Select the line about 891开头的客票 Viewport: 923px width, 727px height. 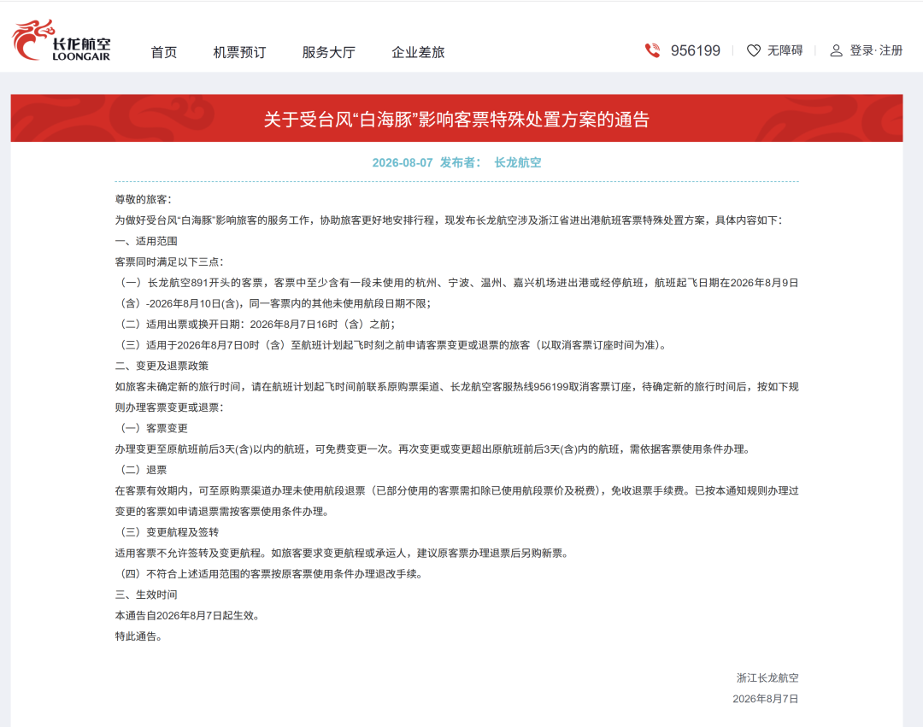pyautogui.click(x=456, y=293)
